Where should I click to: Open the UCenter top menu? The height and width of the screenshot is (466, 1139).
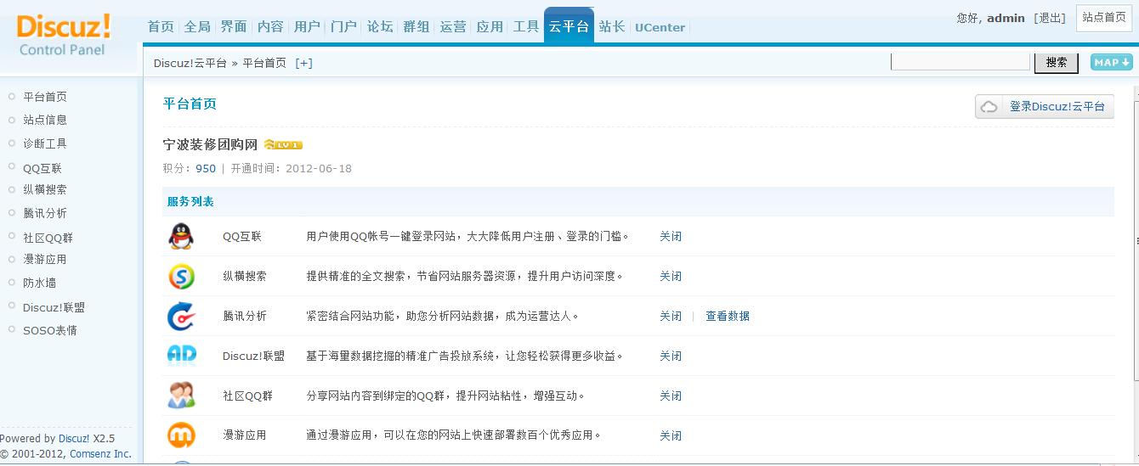660,27
